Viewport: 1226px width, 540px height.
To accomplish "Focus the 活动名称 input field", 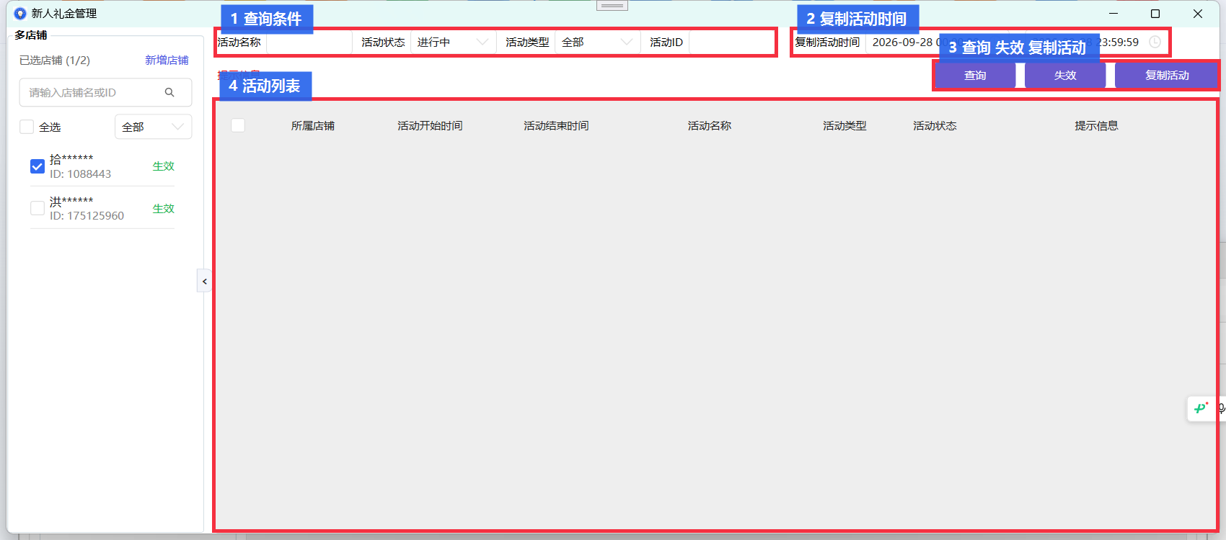I will [309, 42].
